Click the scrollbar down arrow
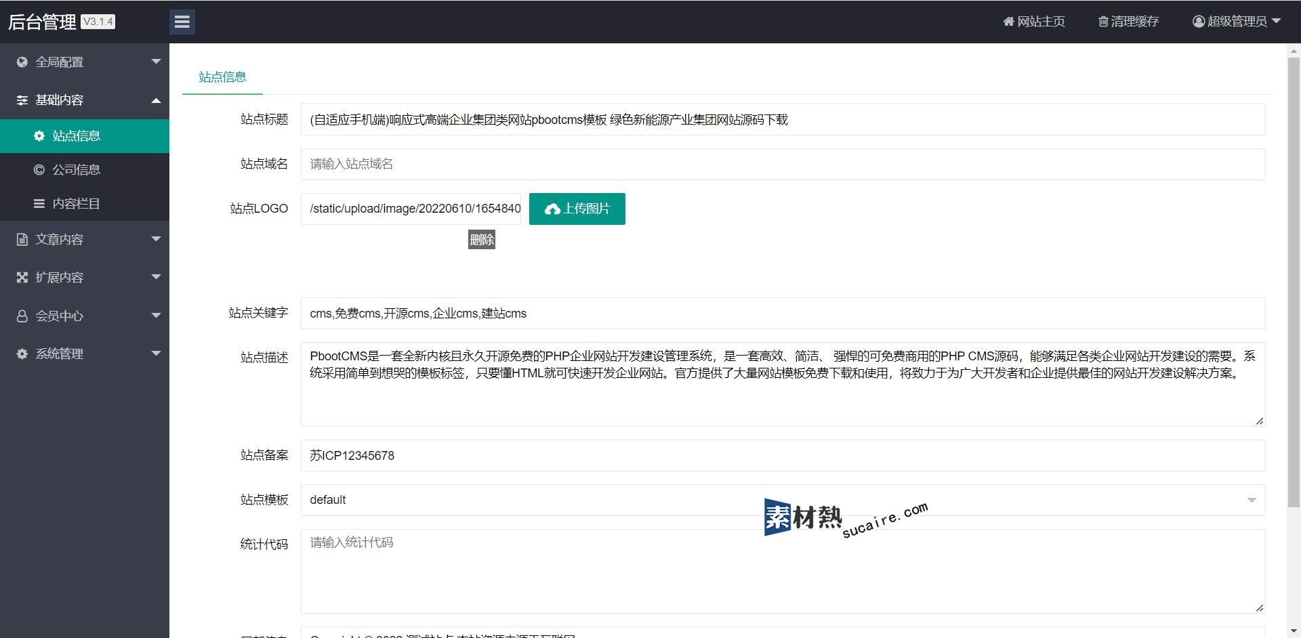This screenshot has height=638, width=1301. 1294,631
